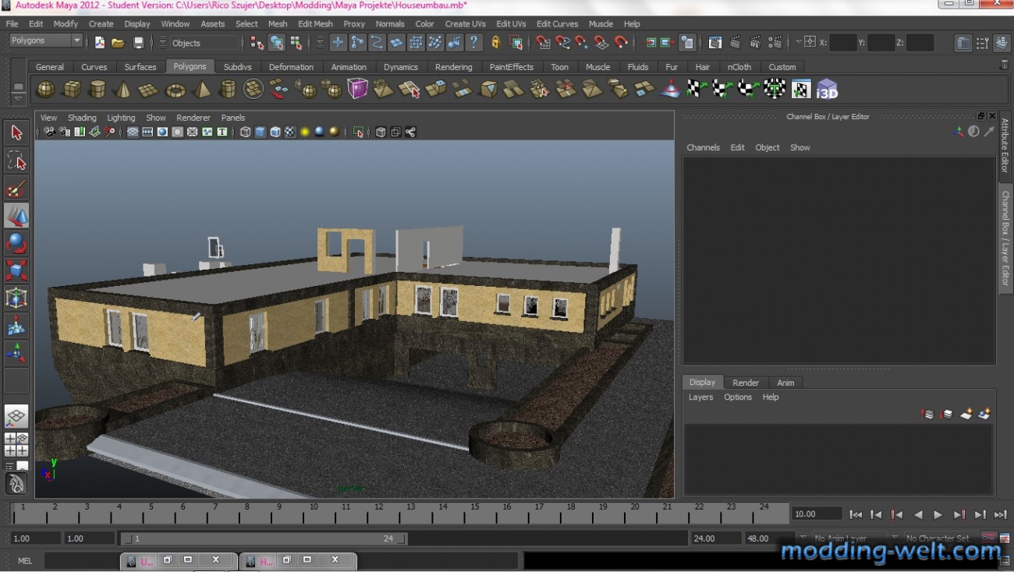Image resolution: width=1014 pixels, height=572 pixels.
Task: Switch to the Anim layer tab
Action: point(785,383)
